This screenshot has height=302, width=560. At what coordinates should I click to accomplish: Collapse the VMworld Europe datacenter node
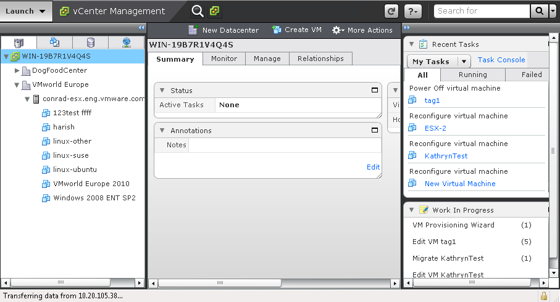(17, 85)
